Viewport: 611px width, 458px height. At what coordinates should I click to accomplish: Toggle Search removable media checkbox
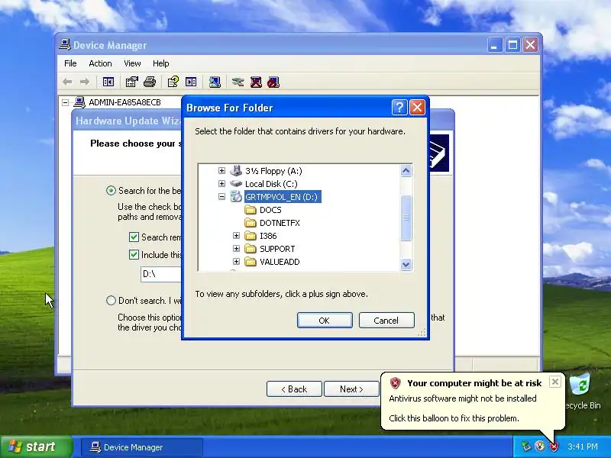pos(134,237)
